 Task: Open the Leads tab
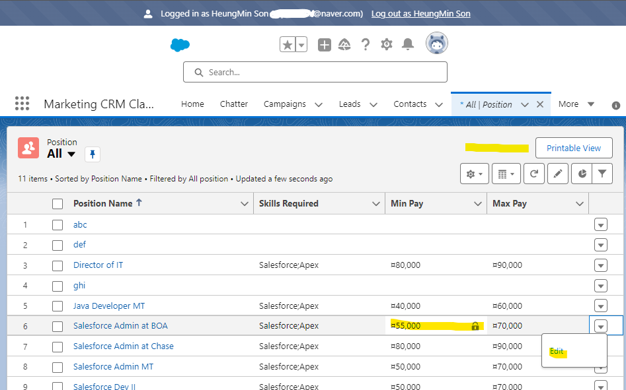coord(350,104)
